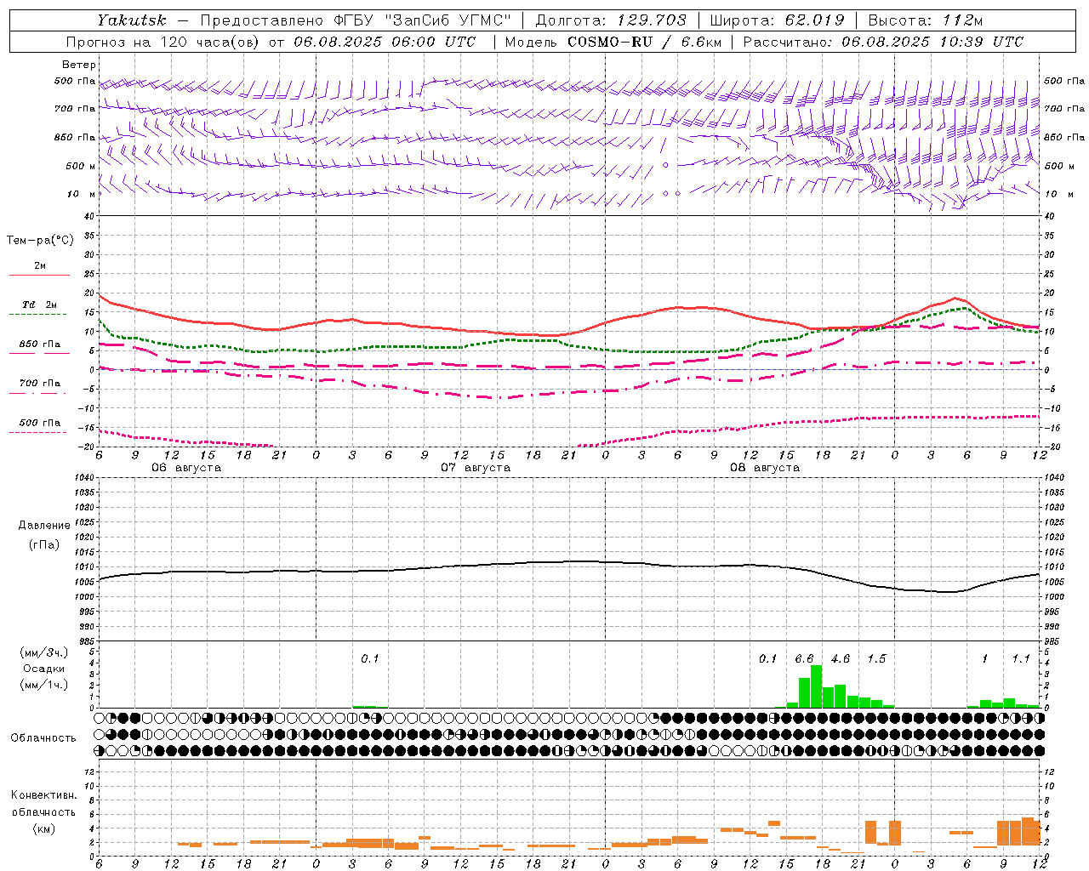Click the "(мм/3ч.)" precipitation unit label
This screenshot has width=1089, height=871.
pyautogui.click(x=43, y=652)
